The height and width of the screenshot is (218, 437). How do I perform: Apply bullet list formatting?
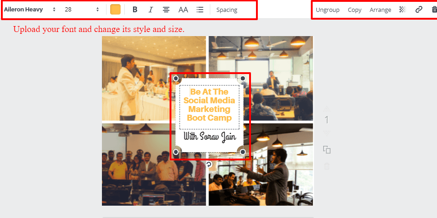pyautogui.click(x=200, y=10)
